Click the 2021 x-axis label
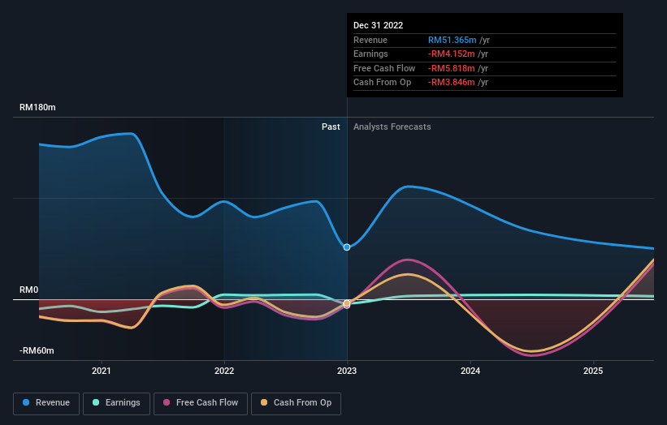667x425 pixels. (102, 371)
